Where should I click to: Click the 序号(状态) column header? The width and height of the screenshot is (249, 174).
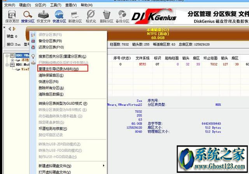pyautogui.click(x=122, y=58)
